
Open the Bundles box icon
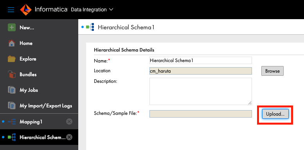(12, 74)
